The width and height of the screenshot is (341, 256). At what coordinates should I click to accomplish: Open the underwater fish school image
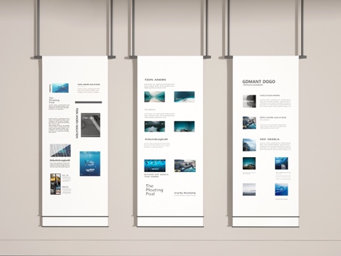154,166
